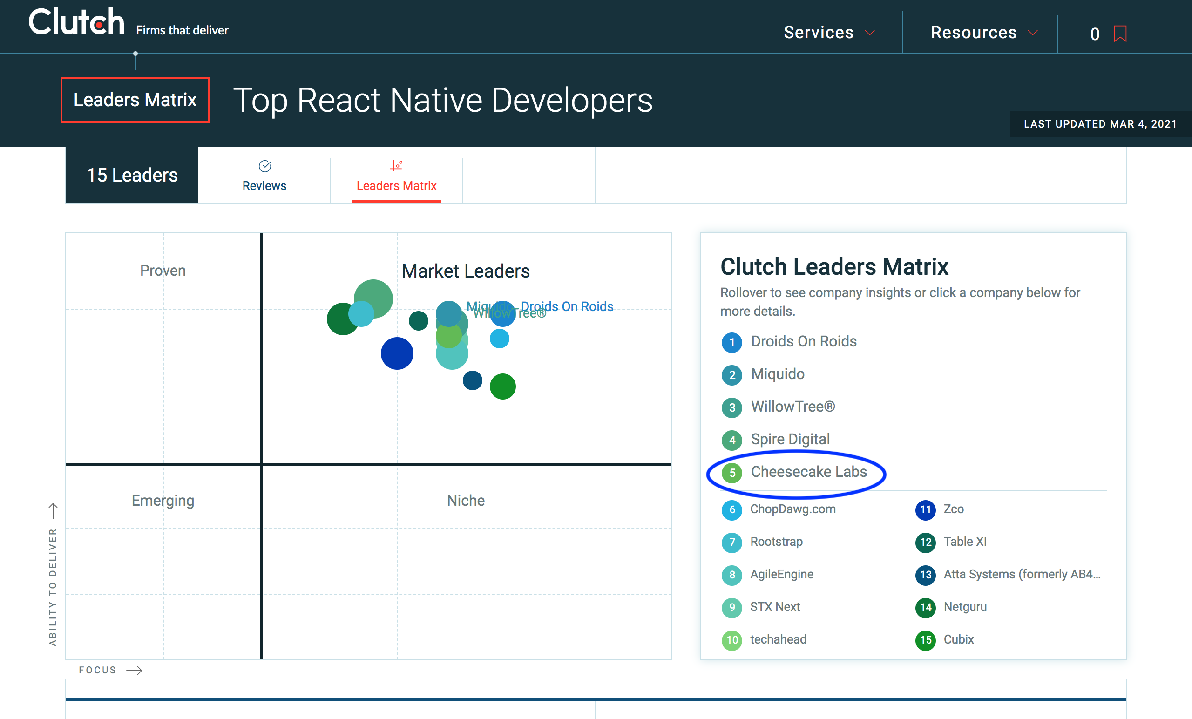Screen dimensions: 1192x719
Task: Click the Leaders Matrix header label
Action: 135,100
